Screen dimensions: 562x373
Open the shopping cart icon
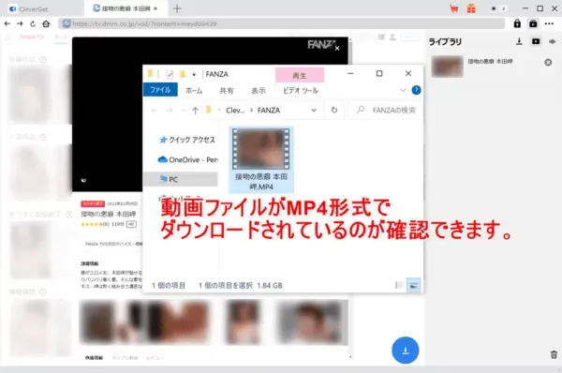(453, 9)
